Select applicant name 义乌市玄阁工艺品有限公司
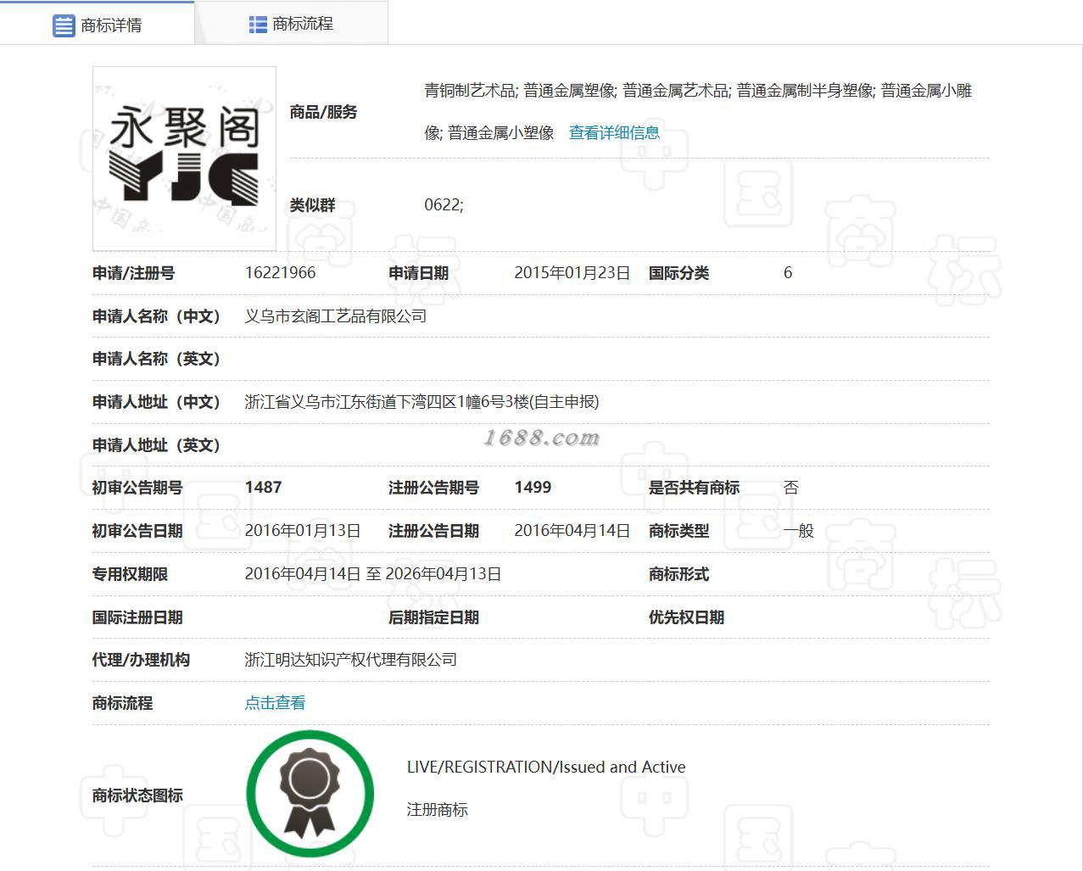This screenshot has width=1083, height=871. [336, 316]
